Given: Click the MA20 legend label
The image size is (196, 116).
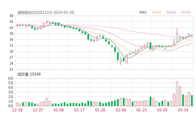Looking at the screenshot, I should pos(171,12).
